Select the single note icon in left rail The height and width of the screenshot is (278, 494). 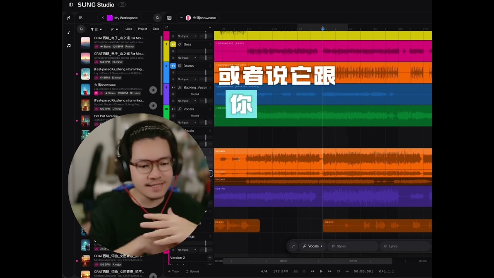tap(69, 32)
